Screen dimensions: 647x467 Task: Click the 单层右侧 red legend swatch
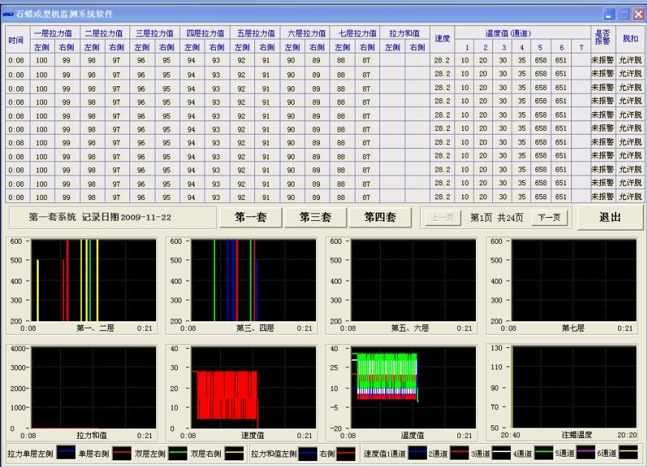[122, 453]
